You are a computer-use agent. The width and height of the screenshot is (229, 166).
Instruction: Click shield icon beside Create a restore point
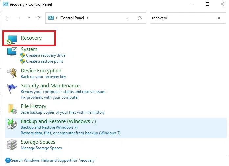tap(23, 61)
